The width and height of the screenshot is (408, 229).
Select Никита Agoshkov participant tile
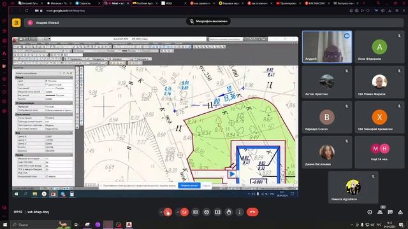click(x=353, y=187)
